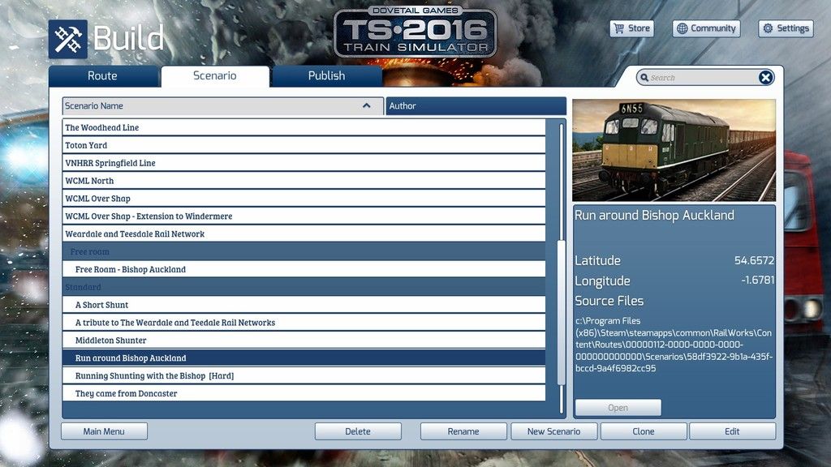Click the locomotive 6N55 preview thumbnail
The height and width of the screenshot is (467, 831).
(x=674, y=150)
